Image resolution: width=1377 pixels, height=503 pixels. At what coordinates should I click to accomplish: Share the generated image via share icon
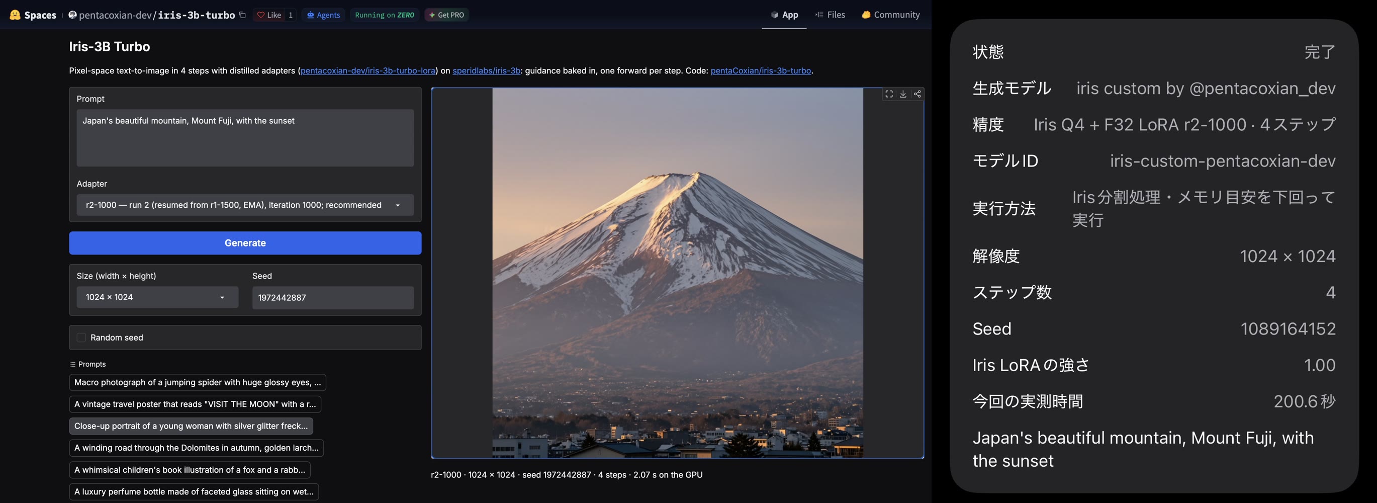tap(917, 94)
